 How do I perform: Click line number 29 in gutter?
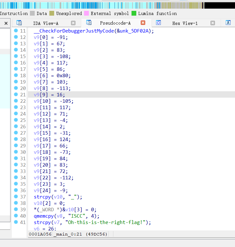click(23, 146)
